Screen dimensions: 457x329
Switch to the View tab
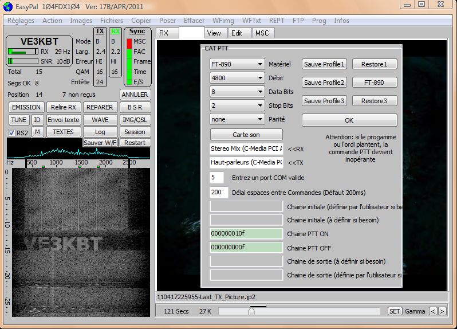(x=216, y=33)
